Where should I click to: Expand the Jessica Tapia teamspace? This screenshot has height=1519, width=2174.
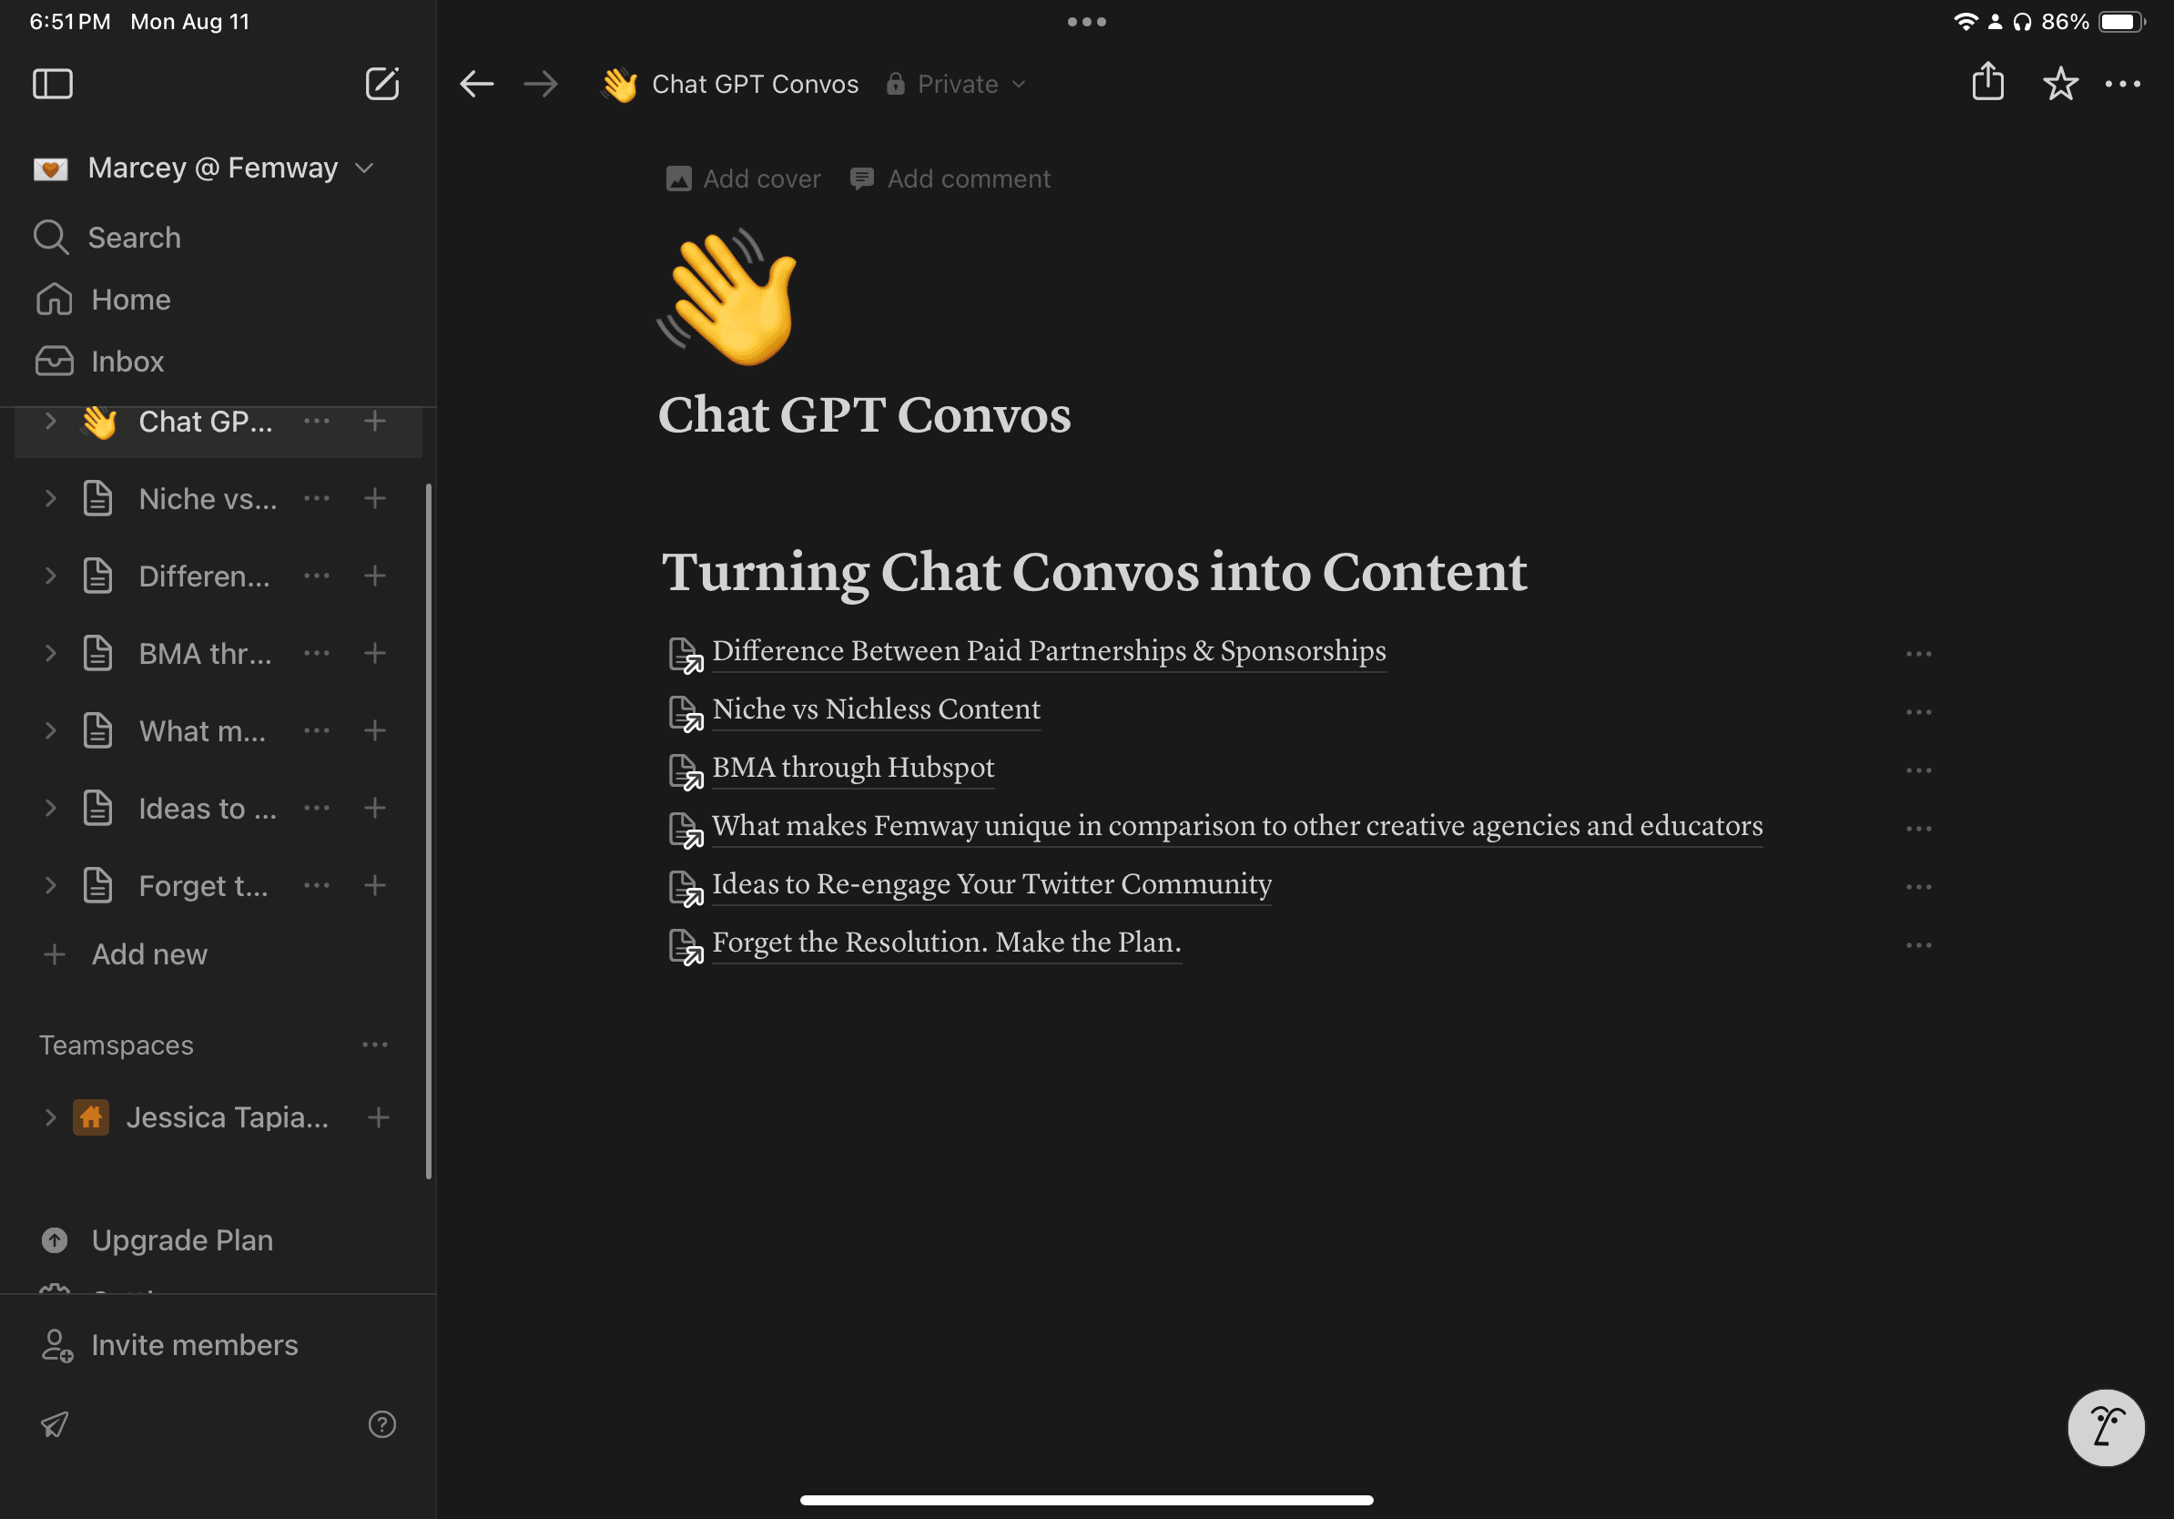point(51,1117)
